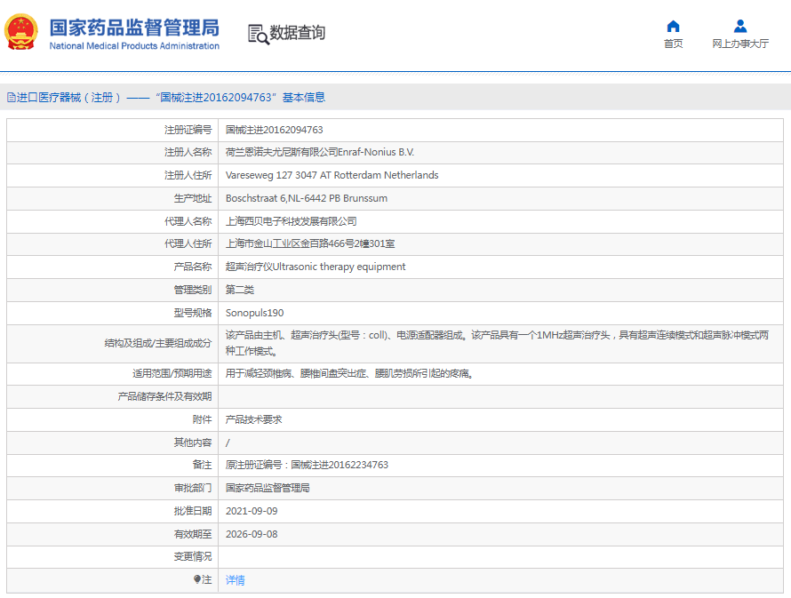
Task: Click the 生产地址 row label
Action: click(x=193, y=198)
